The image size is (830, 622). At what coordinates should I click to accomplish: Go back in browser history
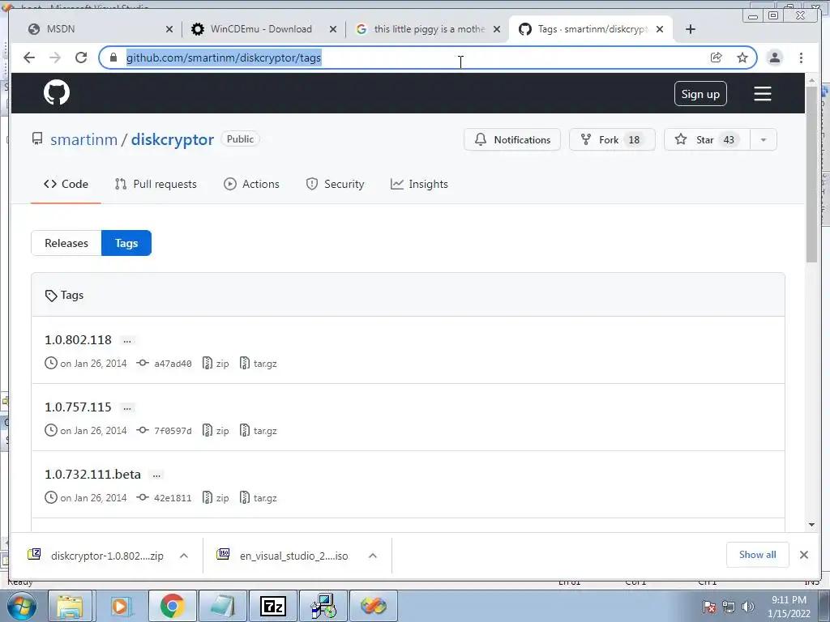point(29,58)
